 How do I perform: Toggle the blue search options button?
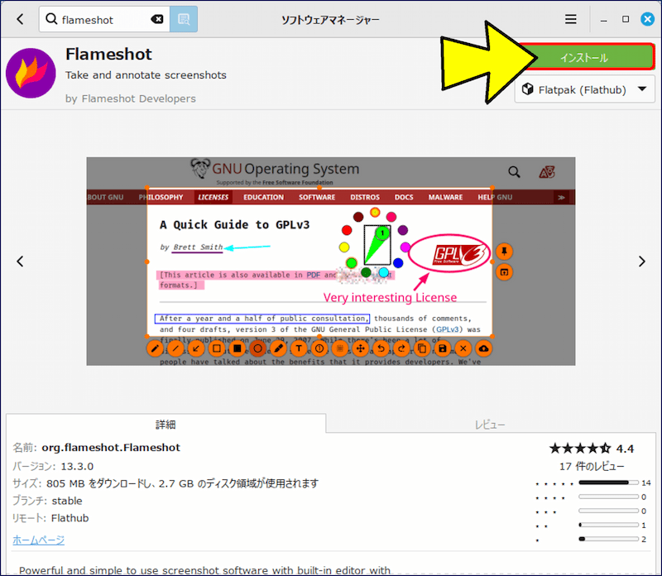click(x=184, y=19)
